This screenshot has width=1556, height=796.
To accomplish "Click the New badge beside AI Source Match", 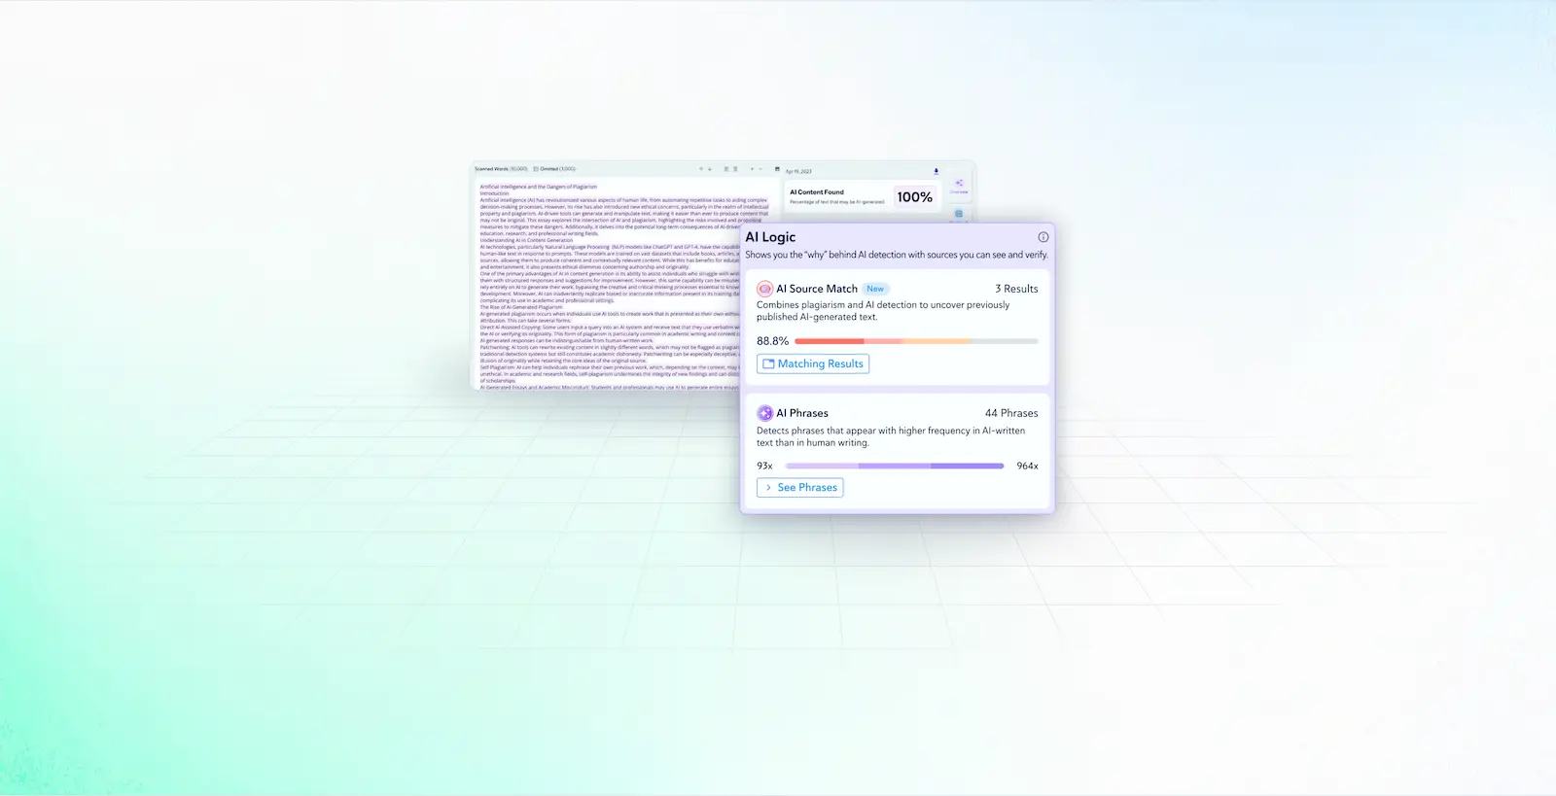I will pos(875,289).
